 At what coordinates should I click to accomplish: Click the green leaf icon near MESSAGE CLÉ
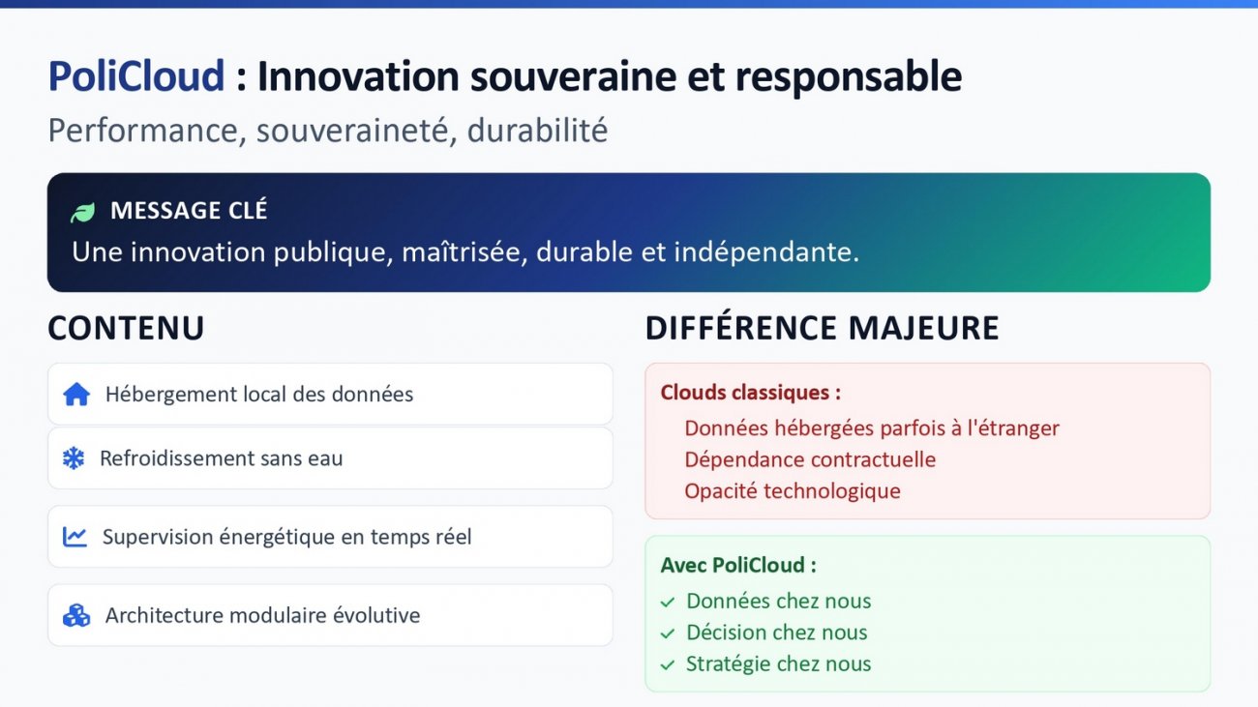click(x=83, y=212)
